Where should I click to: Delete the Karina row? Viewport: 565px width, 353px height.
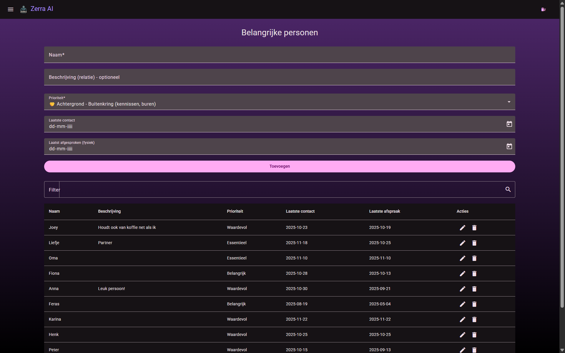pyautogui.click(x=474, y=319)
